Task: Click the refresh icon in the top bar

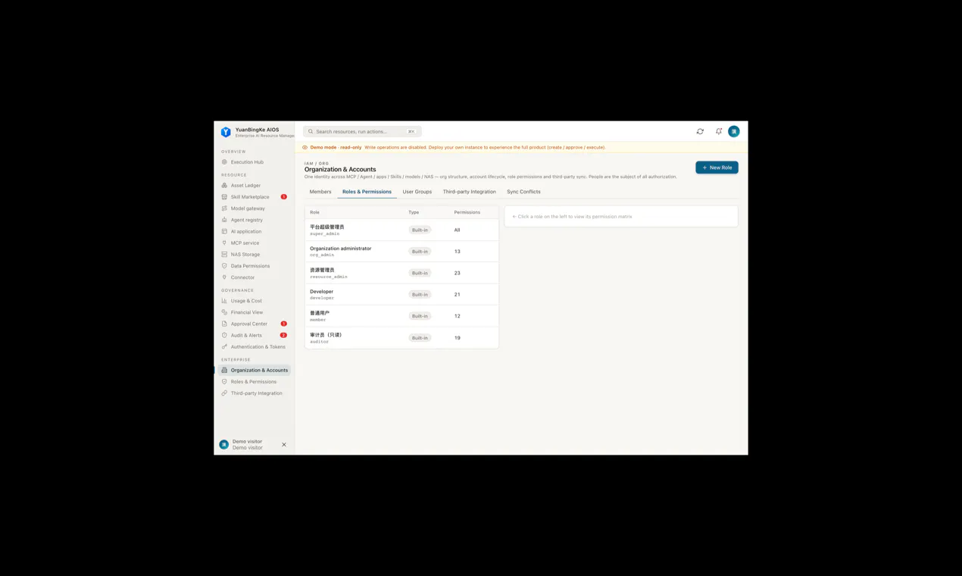Action: click(x=700, y=132)
